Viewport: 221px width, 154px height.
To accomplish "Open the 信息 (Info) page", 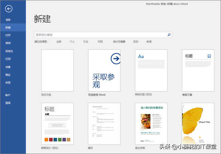I will point(8,20).
